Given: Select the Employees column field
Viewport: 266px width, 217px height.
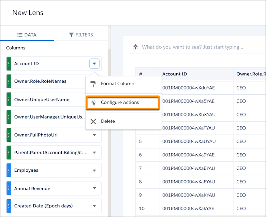Looking at the screenshot, I should [54, 170].
